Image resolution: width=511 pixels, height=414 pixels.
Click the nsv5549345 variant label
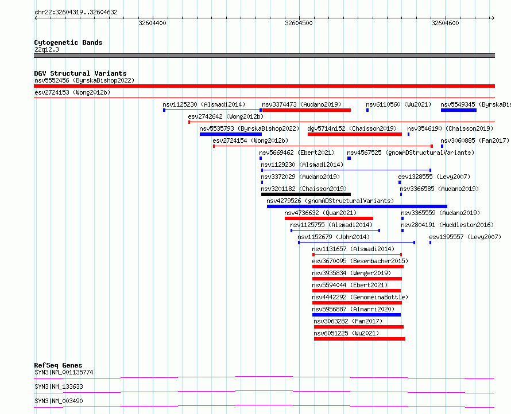tap(475, 104)
